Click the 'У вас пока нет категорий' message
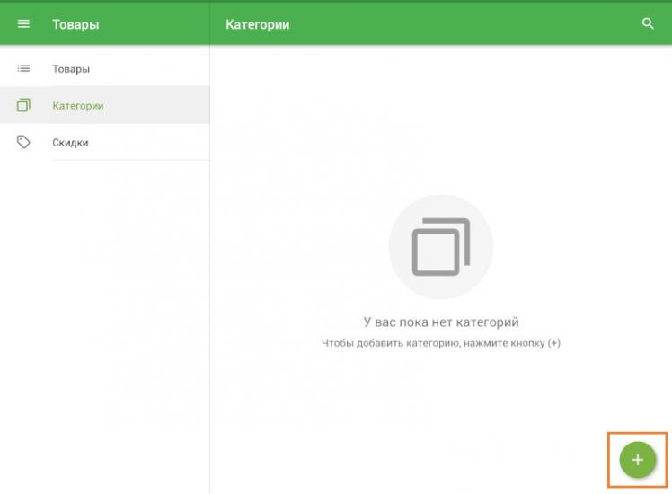The height and width of the screenshot is (494, 672). coord(440,322)
